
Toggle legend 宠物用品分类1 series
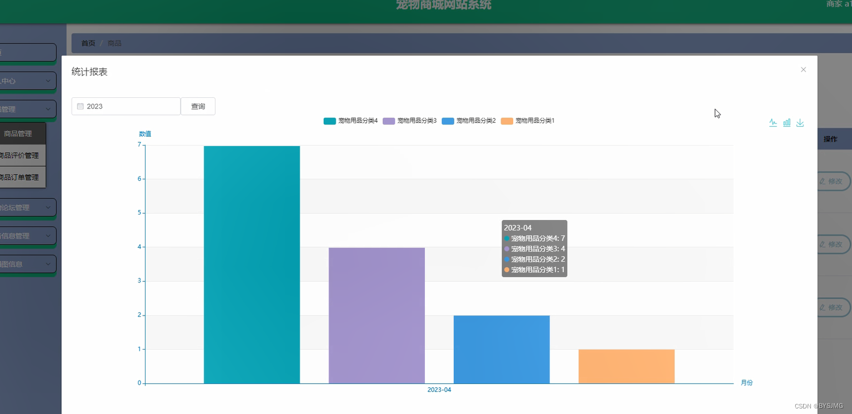click(528, 121)
